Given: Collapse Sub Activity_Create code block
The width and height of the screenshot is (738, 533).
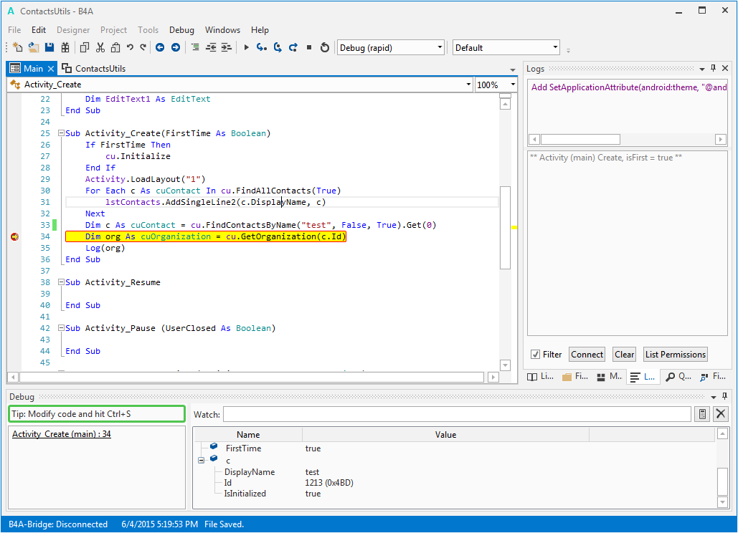Looking at the screenshot, I should [x=61, y=133].
